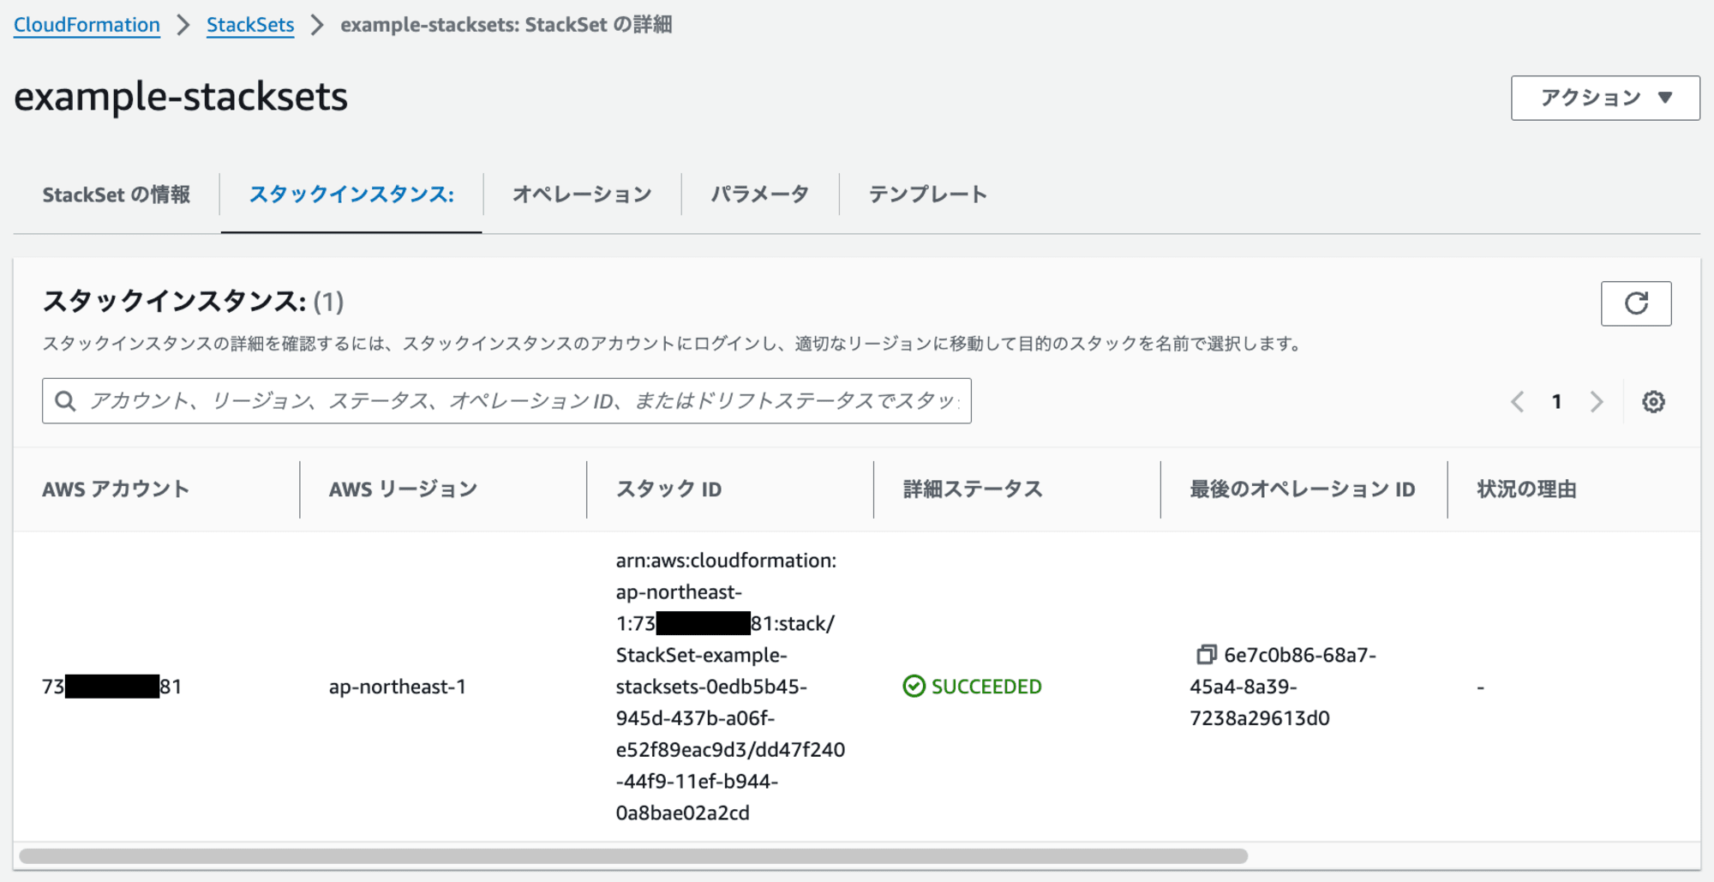Open the アクション dropdown menu
Image resolution: width=1714 pixels, height=882 pixels.
click(1605, 98)
